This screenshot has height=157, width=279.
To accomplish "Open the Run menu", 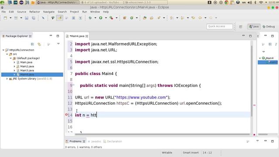I will pyautogui.click(x=85, y=12).
